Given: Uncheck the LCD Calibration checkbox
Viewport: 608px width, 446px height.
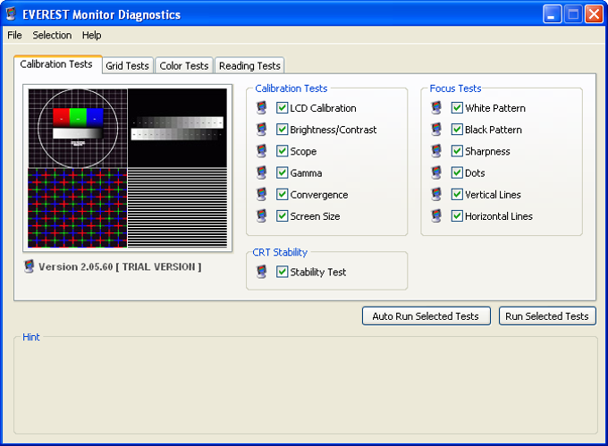Looking at the screenshot, I should click(x=282, y=108).
